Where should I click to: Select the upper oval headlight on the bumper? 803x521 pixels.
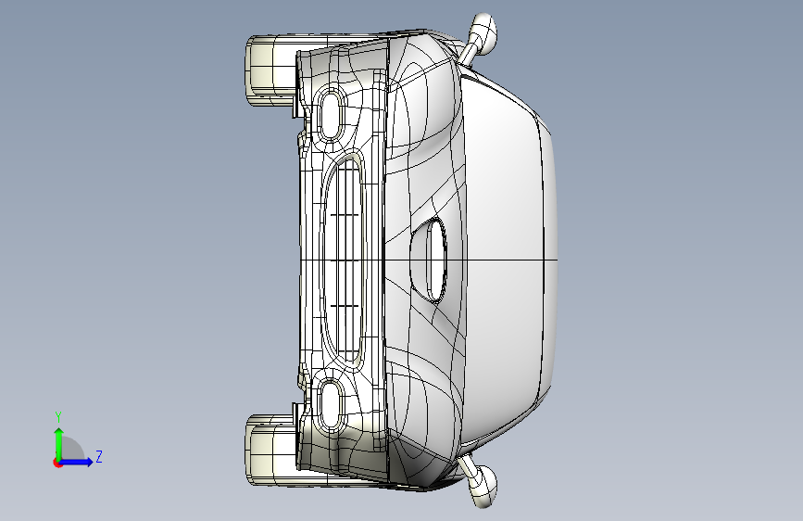click(332, 114)
